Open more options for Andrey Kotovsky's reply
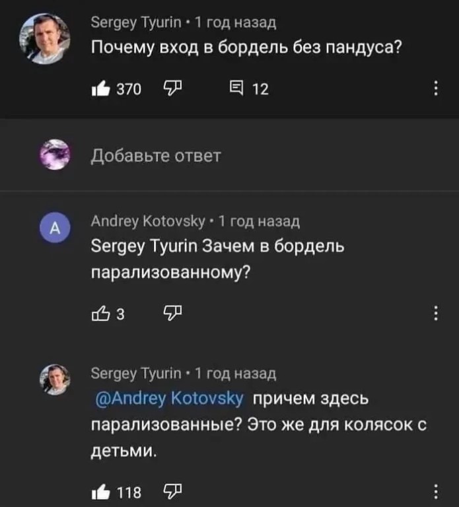Image resolution: width=459 pixels, height=507 pixels. click(x=436, y=313)
